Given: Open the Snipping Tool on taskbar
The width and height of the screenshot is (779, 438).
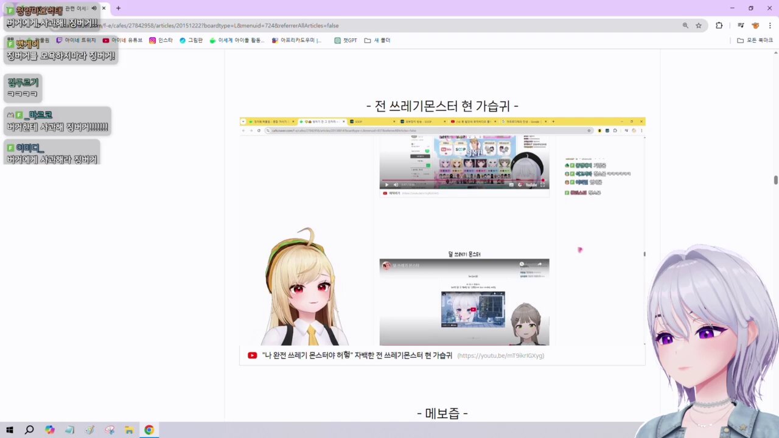Looking at the screenshot, I should click(x=110, y=429).
